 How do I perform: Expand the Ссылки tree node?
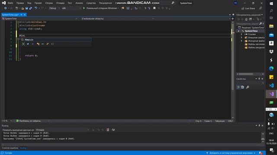(242, 34)
